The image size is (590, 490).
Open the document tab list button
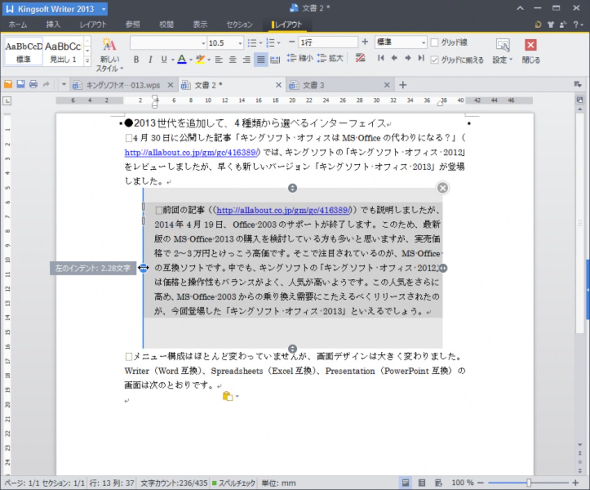pyautogui.click(x=578, y=85)
